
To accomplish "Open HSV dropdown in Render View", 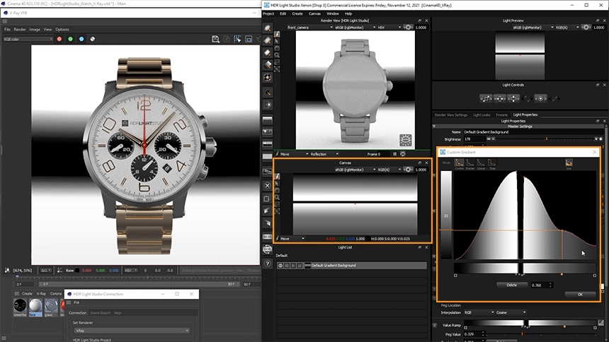I will click(x=389, y=28).
